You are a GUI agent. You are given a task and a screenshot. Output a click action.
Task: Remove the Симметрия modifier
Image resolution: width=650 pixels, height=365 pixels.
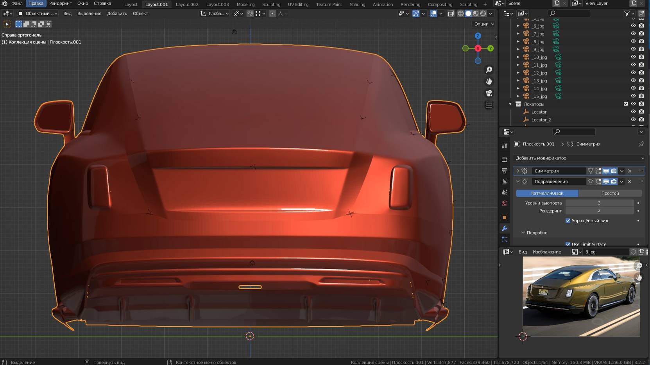630,171
